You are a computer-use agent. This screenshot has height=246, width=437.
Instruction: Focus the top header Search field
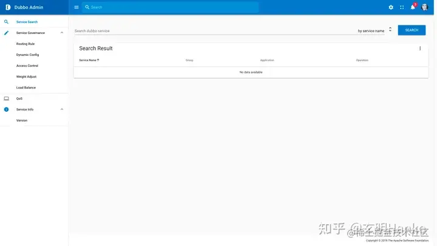pyautogui.click(x=170, y=7)
